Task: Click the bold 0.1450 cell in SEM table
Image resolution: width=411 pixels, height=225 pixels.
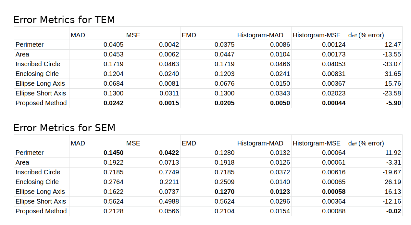Action: click(113, 153)
